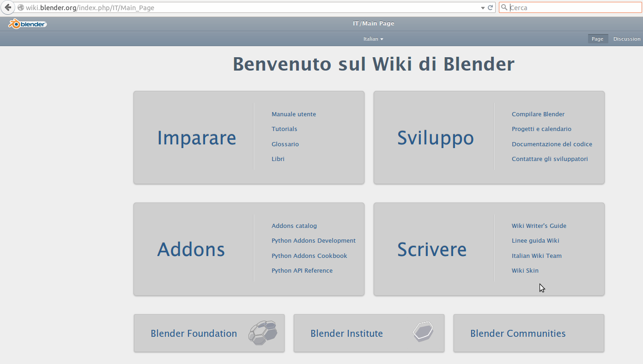Image resolution: width=643 pixels, height=364 pixels.
Task: Click the Blender Foundation mesh icon
Action: pyautogui.click(x=263, y=333)
